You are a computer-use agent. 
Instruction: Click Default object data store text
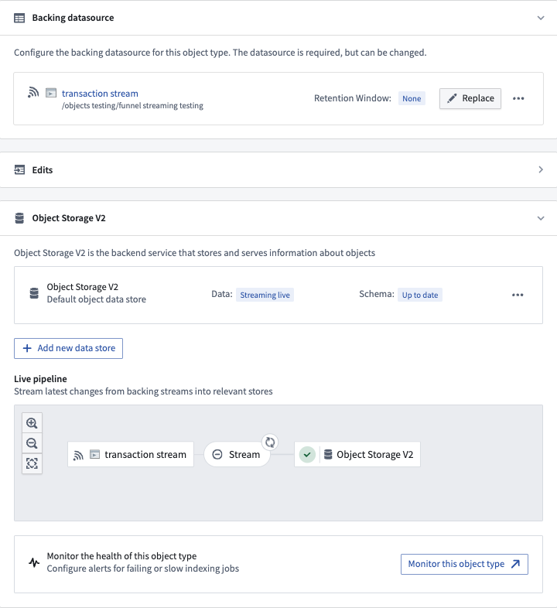coord(96,299)
